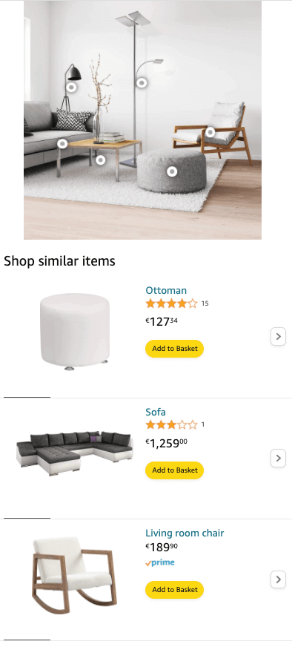Click the white ottoman product thumbnail
Image resolution: width=292 pixels, height=647 pixels.
pyautogui.click(x=75, y=332)
